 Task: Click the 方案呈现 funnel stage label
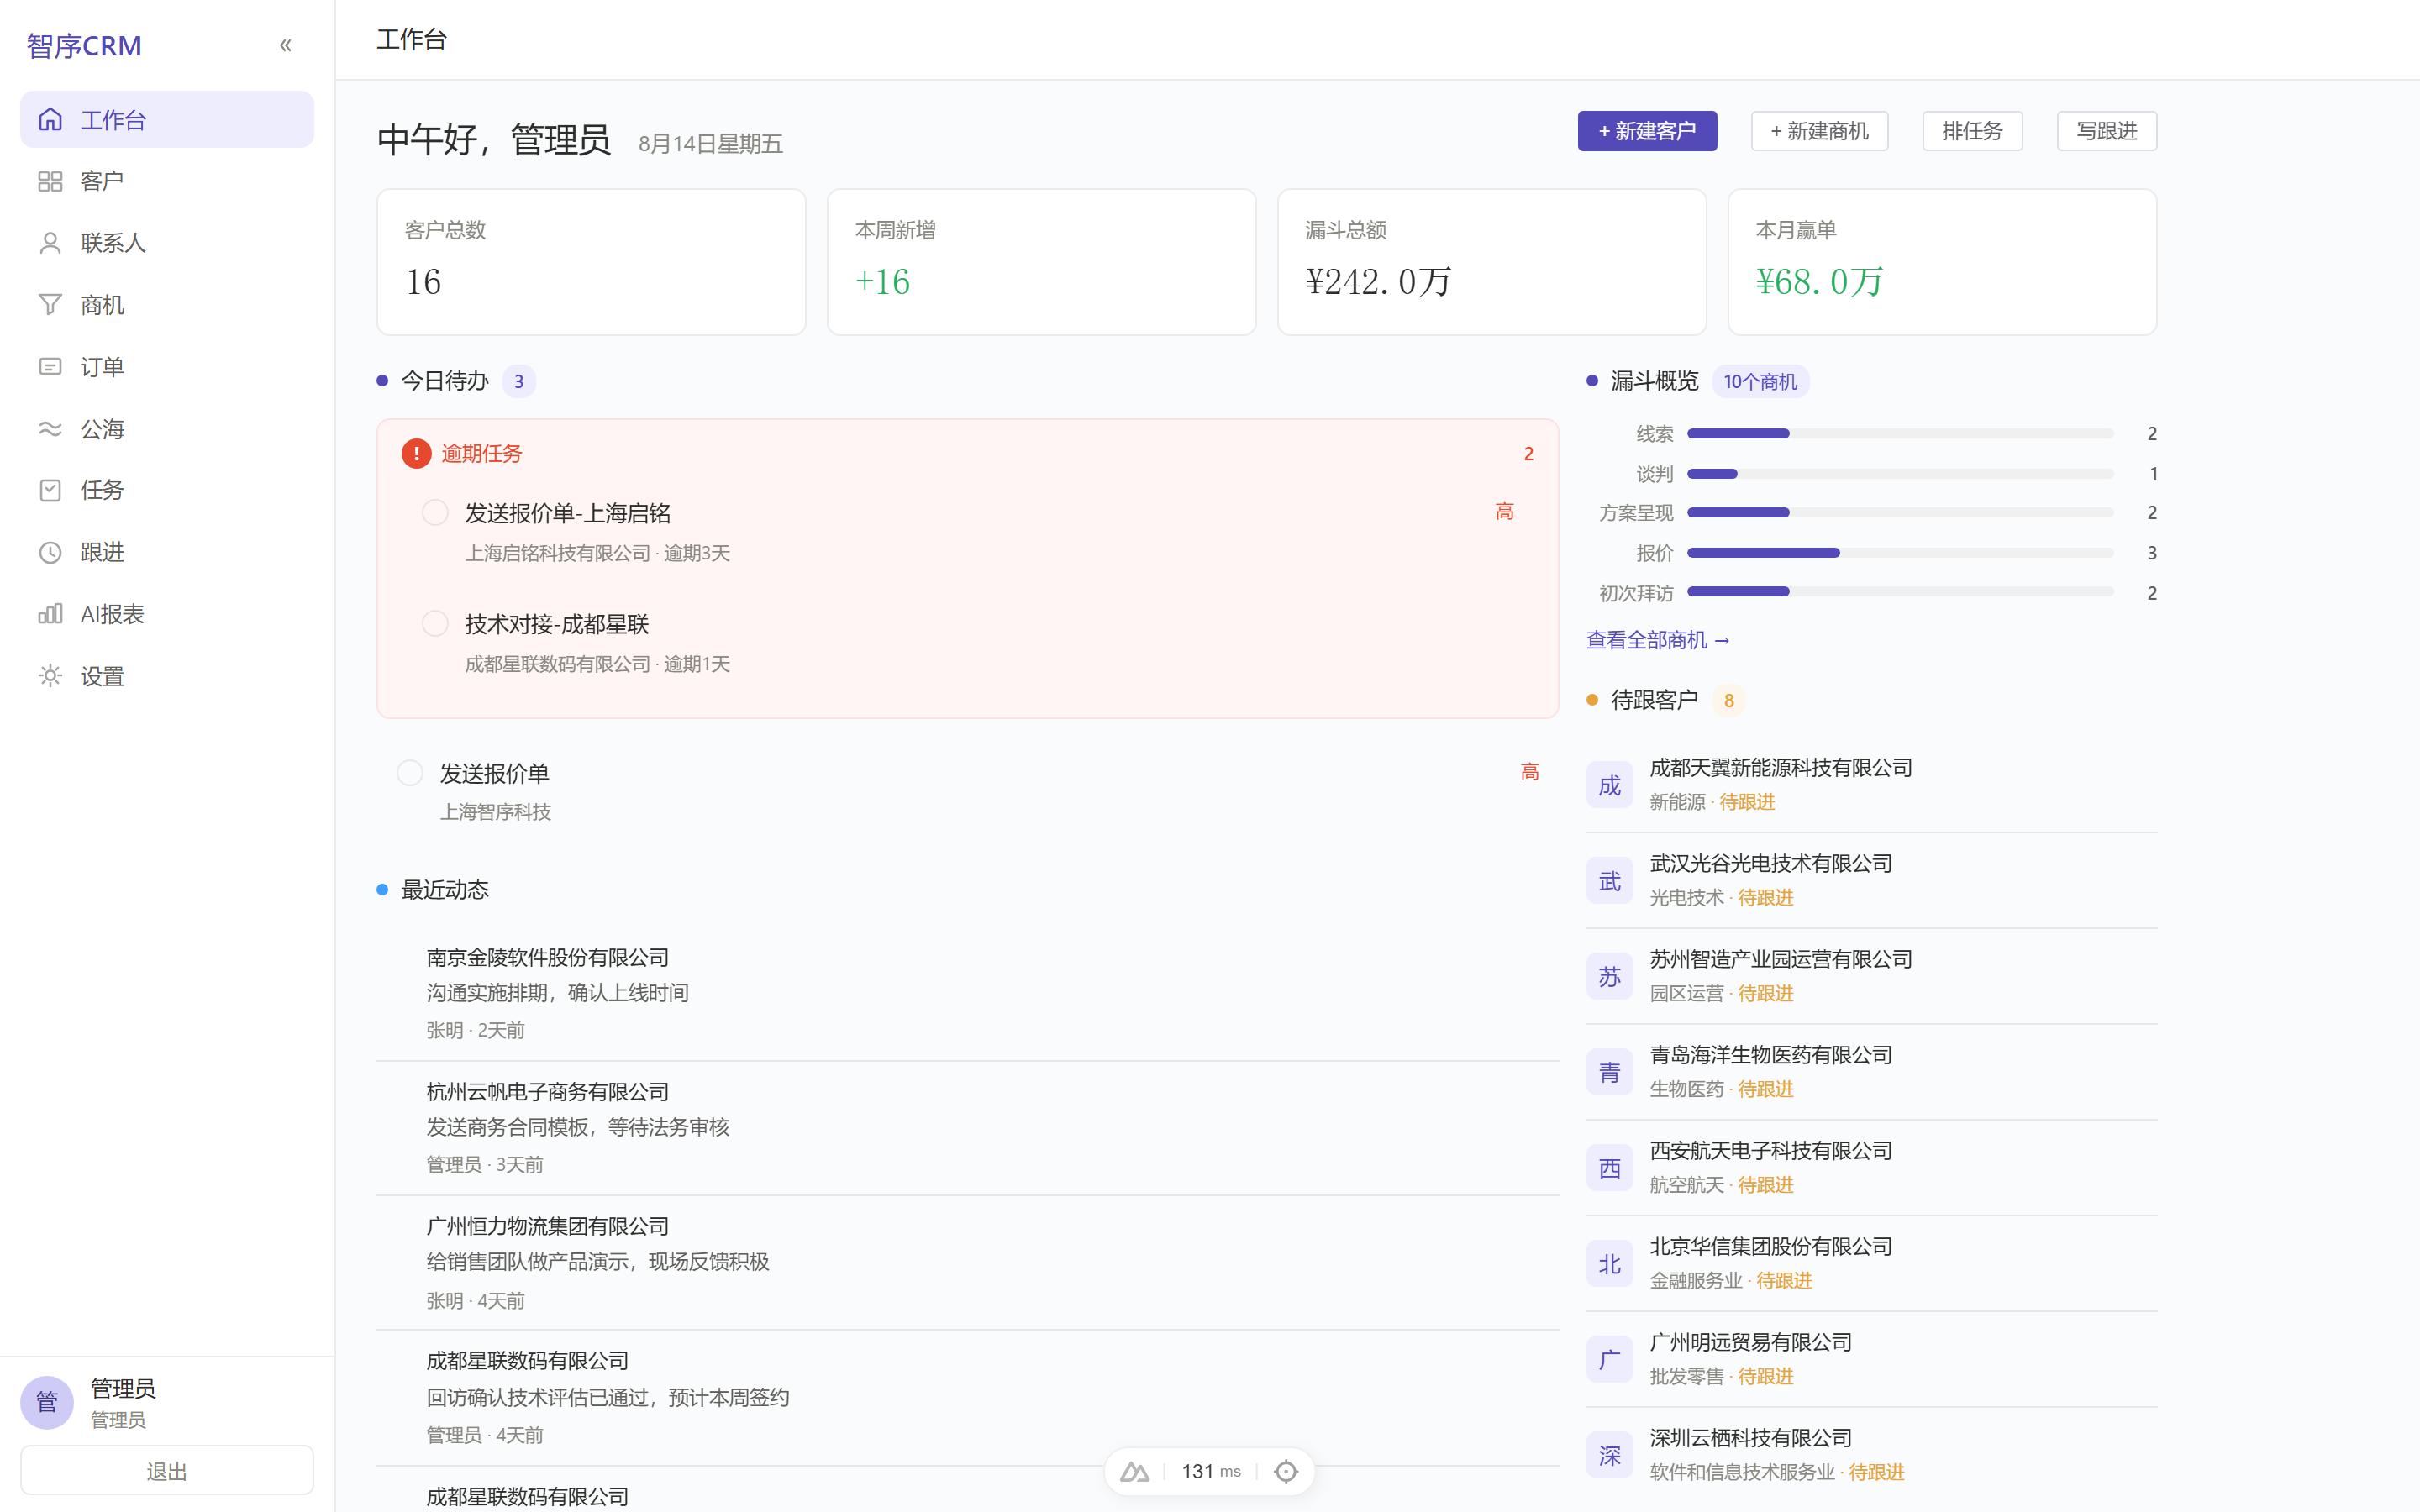(x=1636, y=513)
